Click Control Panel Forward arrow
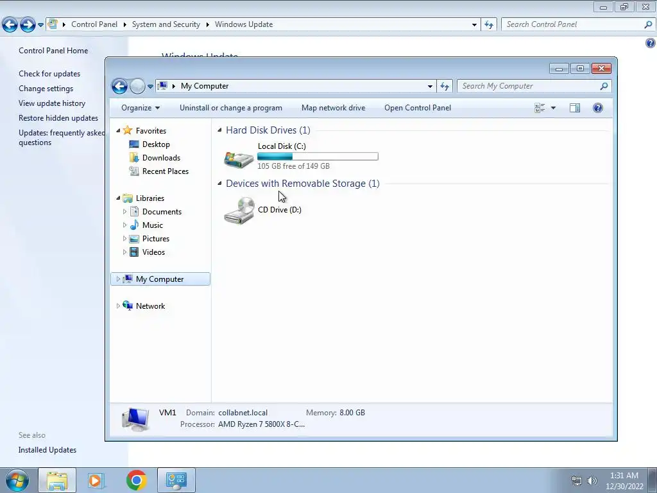Viewport: 657px width, 493px height. [28, 25]
